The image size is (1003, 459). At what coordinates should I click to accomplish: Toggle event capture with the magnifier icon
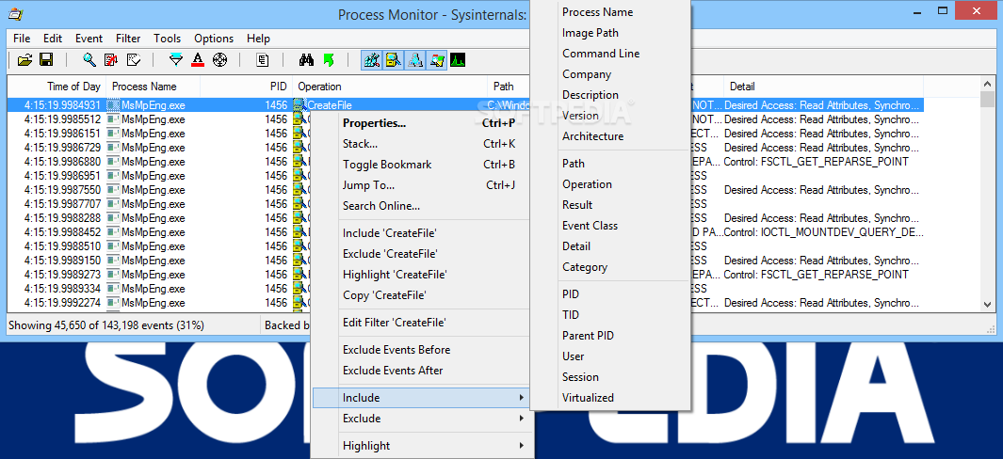[x=89, y=60]
